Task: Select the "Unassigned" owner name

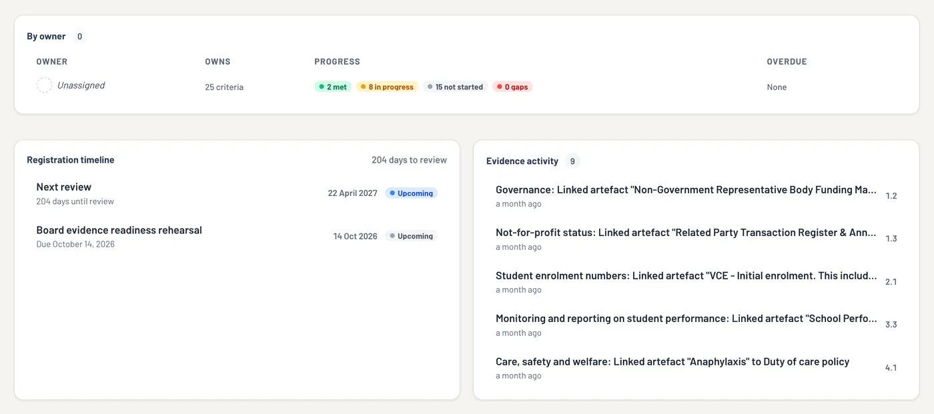Action: [81, 85]
